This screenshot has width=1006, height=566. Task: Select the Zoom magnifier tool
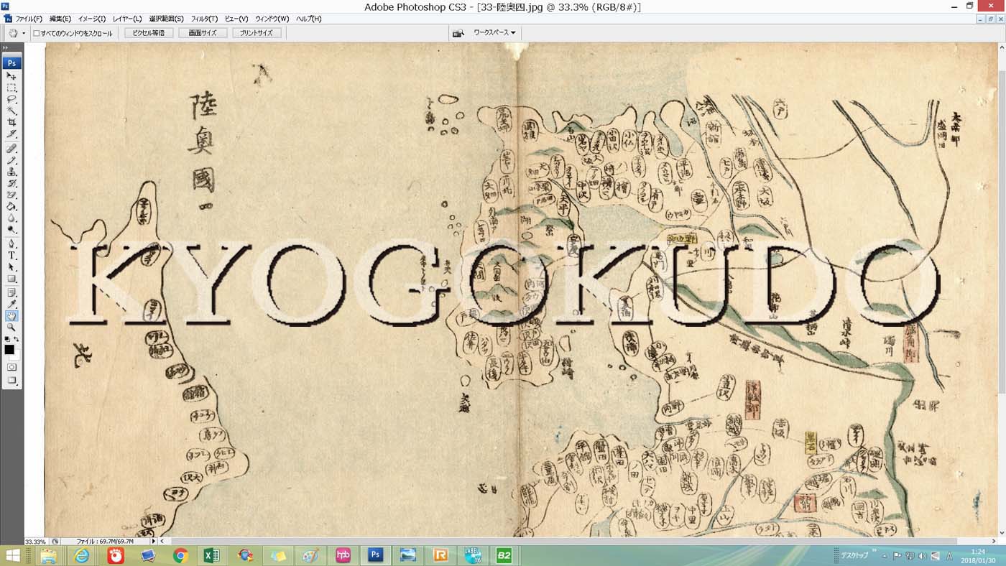click(x=11, y=327)
